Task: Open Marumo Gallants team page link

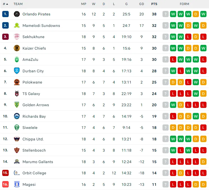Action: click(x=38, y=162)
